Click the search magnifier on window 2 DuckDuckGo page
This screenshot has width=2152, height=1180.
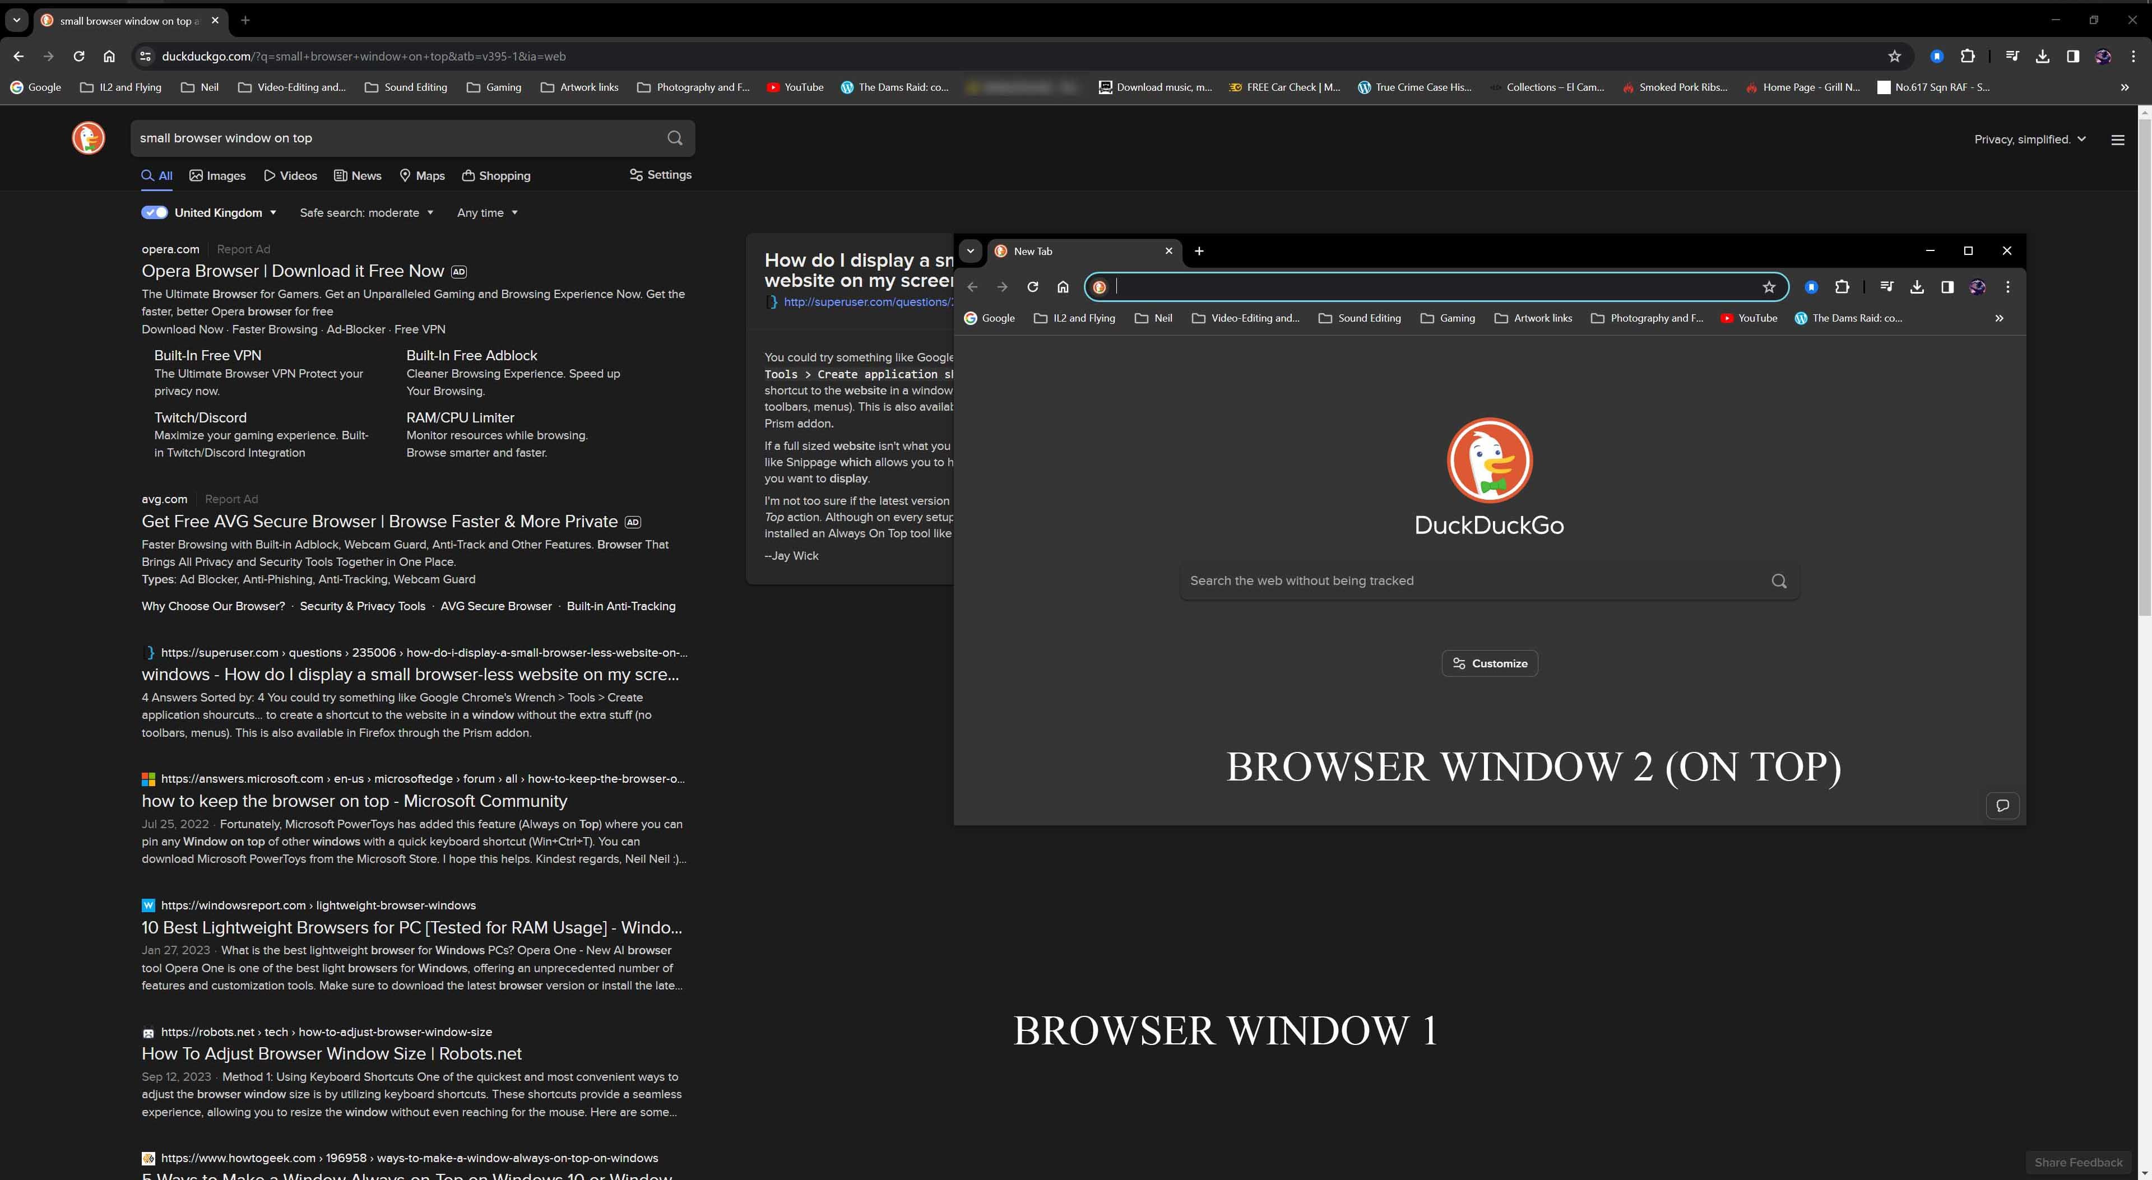click(1779, 580)
